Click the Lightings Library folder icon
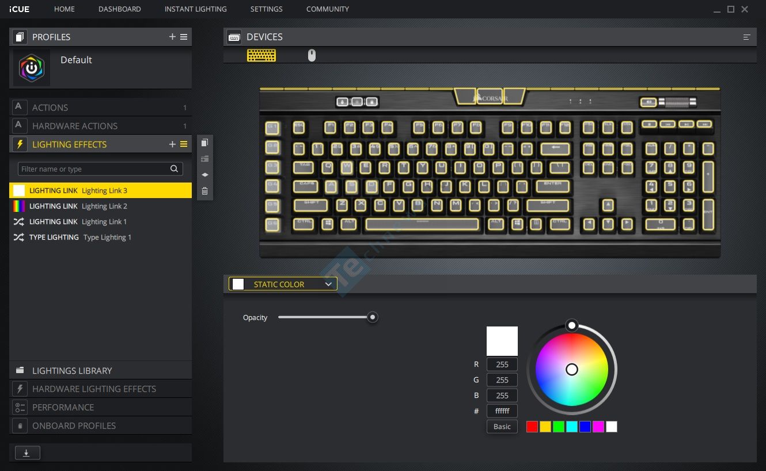 point(20,370)
